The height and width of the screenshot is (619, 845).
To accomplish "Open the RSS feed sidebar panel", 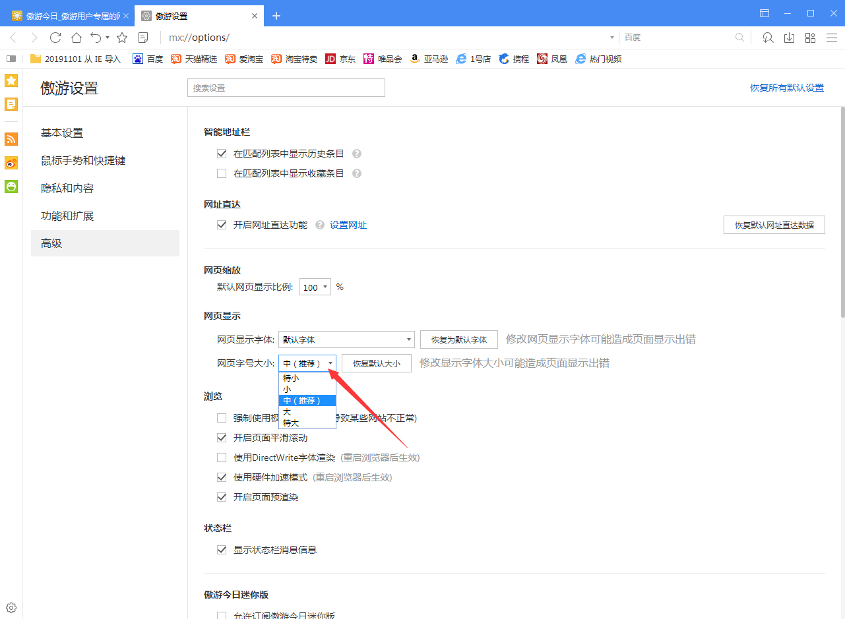I will (11, 139).
